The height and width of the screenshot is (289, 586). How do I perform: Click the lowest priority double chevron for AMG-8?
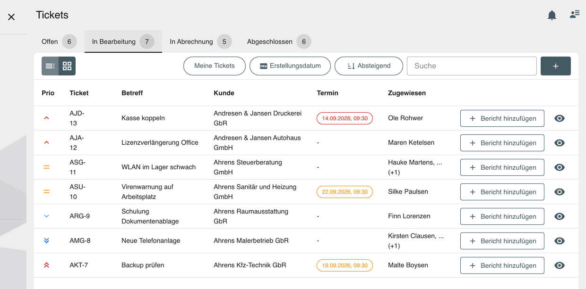point(46,241)
